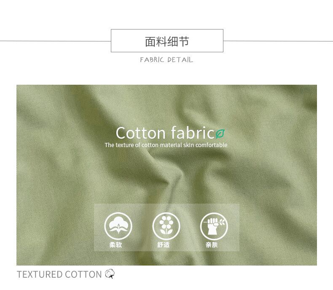
Task: Click the 舒适 label
Action: tap(163, 245)
